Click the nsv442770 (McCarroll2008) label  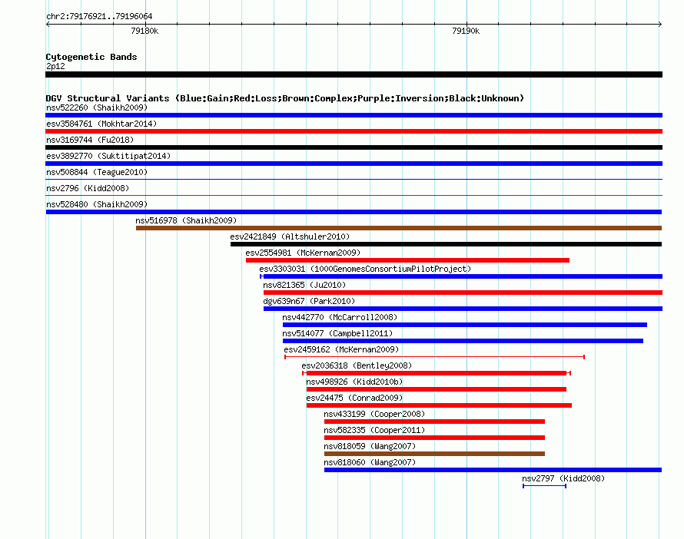(x=340, y=317)
